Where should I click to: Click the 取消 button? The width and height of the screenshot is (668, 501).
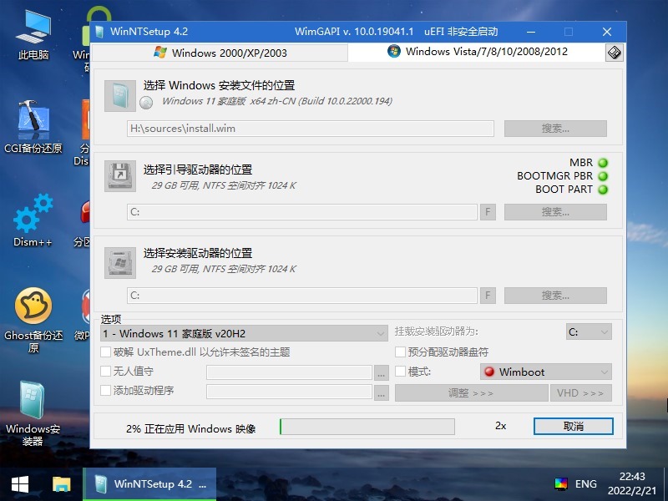(x=573, y=426)
